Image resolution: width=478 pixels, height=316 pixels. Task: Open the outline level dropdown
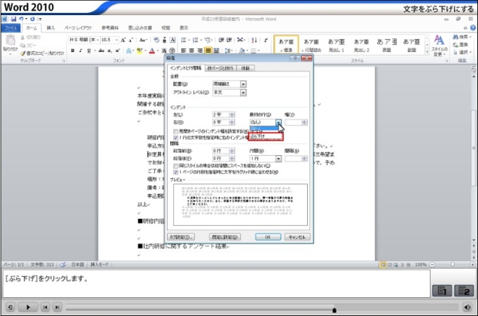click(243, 93)
